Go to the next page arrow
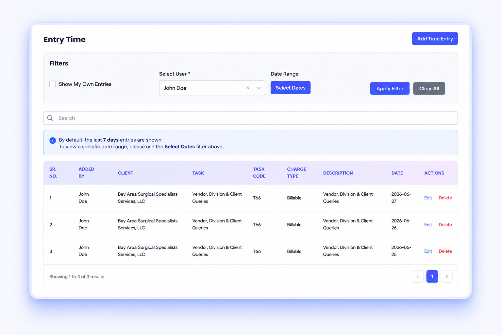 point(446,276)
